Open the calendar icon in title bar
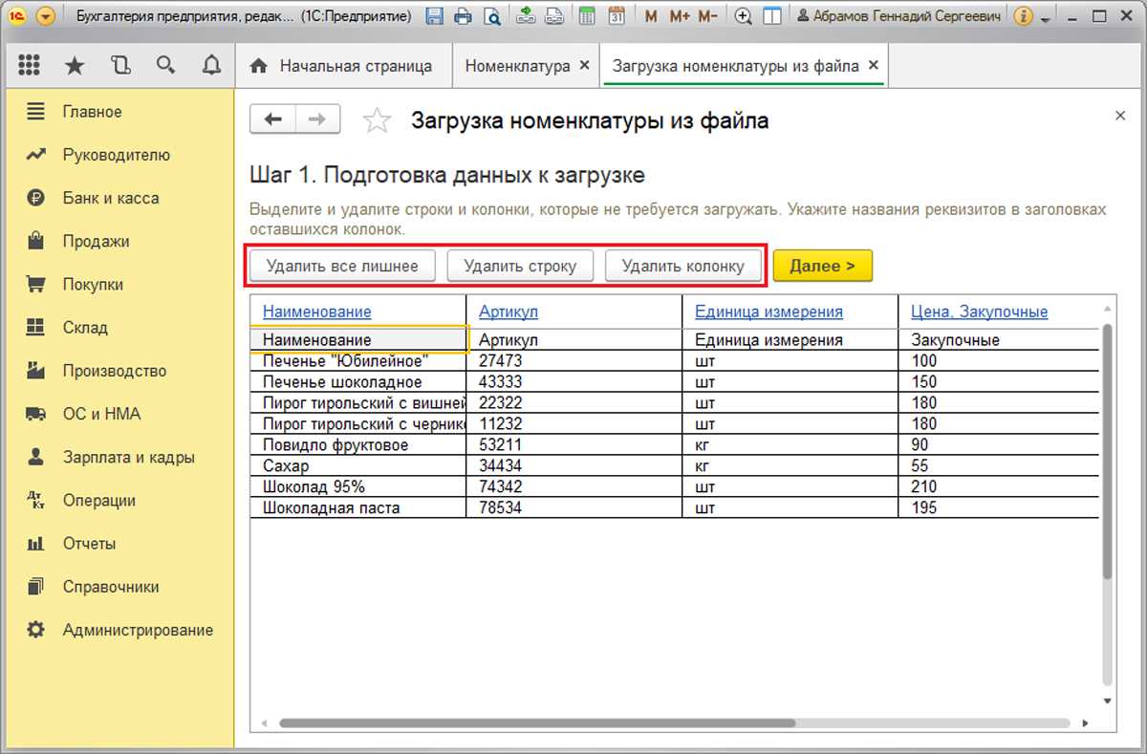 tap(617, 16)
